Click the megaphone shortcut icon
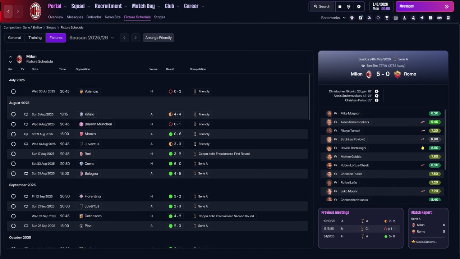The image size is (460, 259). [x=422, y=18]
